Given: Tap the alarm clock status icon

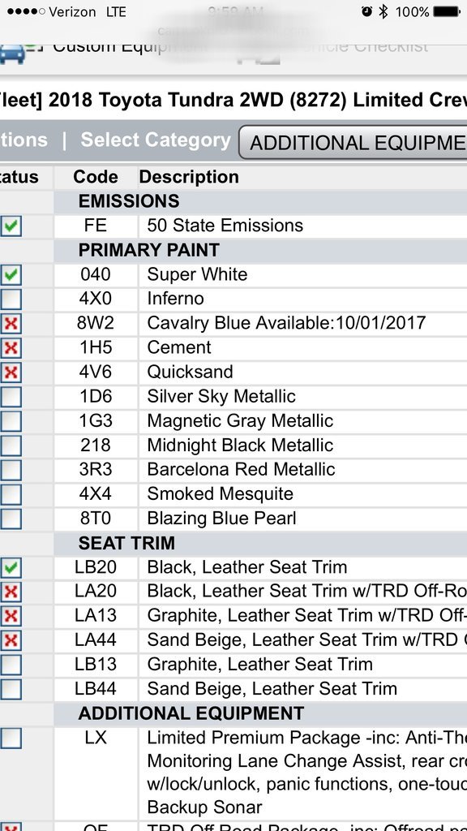Looking at the screenshot, I should [366, 11].
